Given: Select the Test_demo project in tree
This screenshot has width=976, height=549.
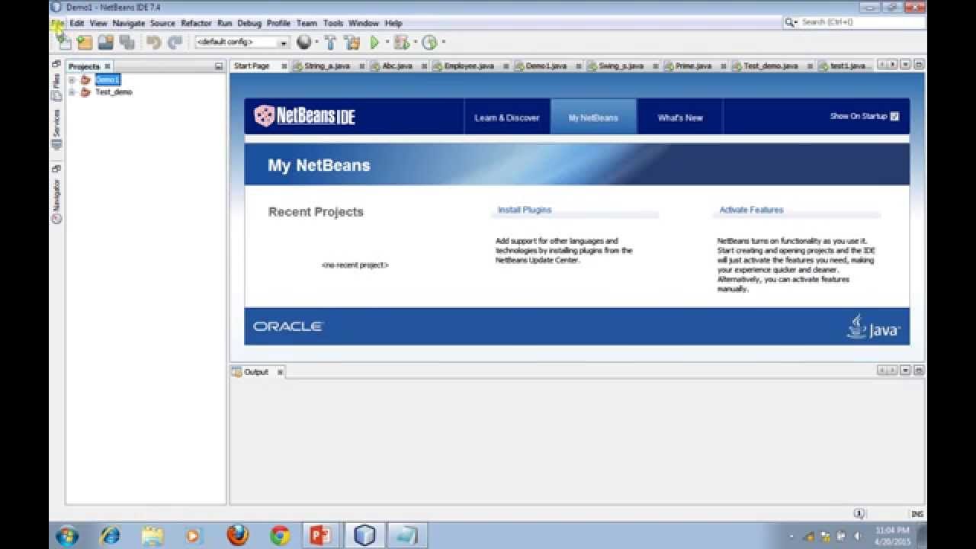Looking at the screenshot, I should pos(114,92).
